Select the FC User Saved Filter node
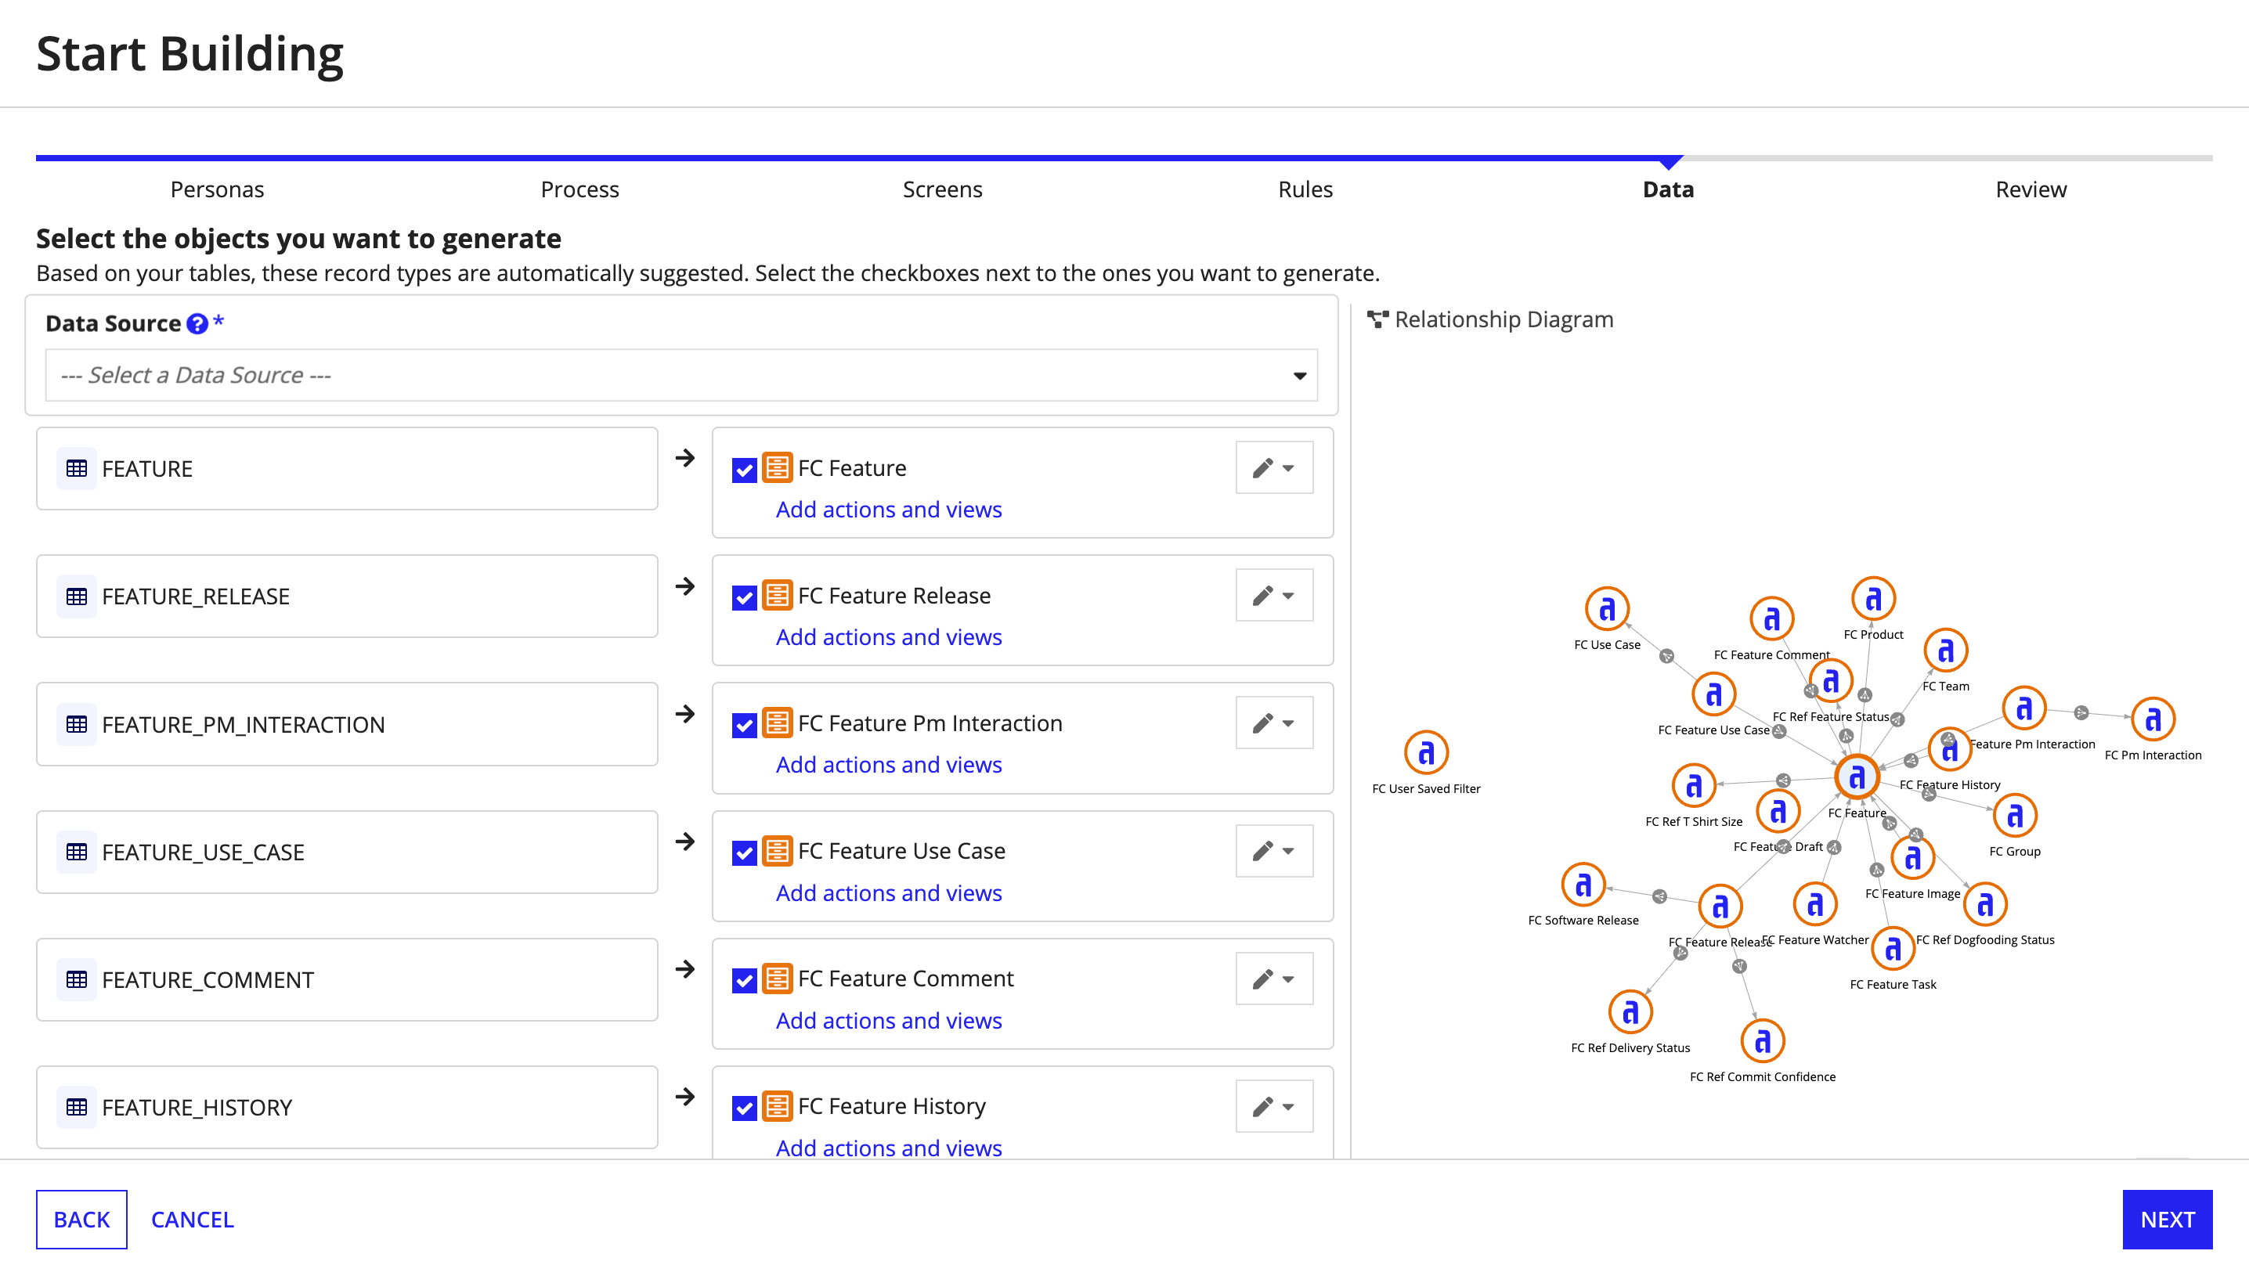 [x=1426, y=752]
